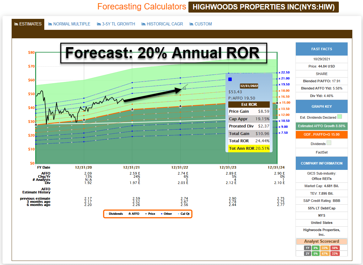The height and width of the screenshot is (265, 363).
Task: Toggle Dividends series in chart legend
Action: 115,214
